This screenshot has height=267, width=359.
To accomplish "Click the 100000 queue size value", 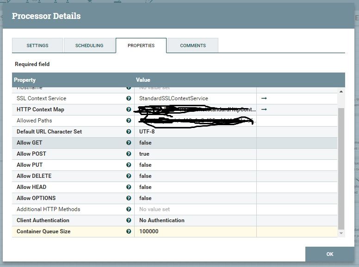I will point(149,231).
